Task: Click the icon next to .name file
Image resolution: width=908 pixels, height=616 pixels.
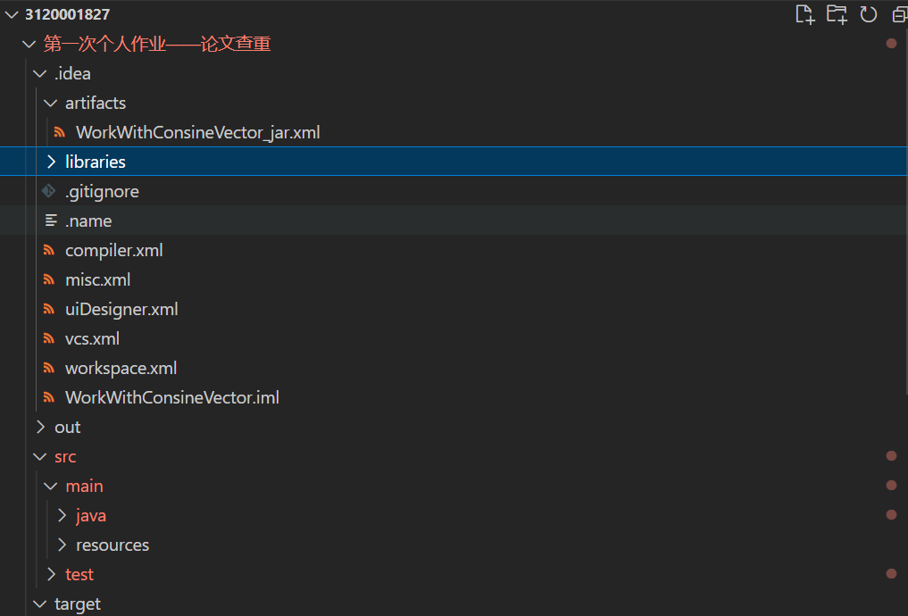Action: (x=51, y=221)
